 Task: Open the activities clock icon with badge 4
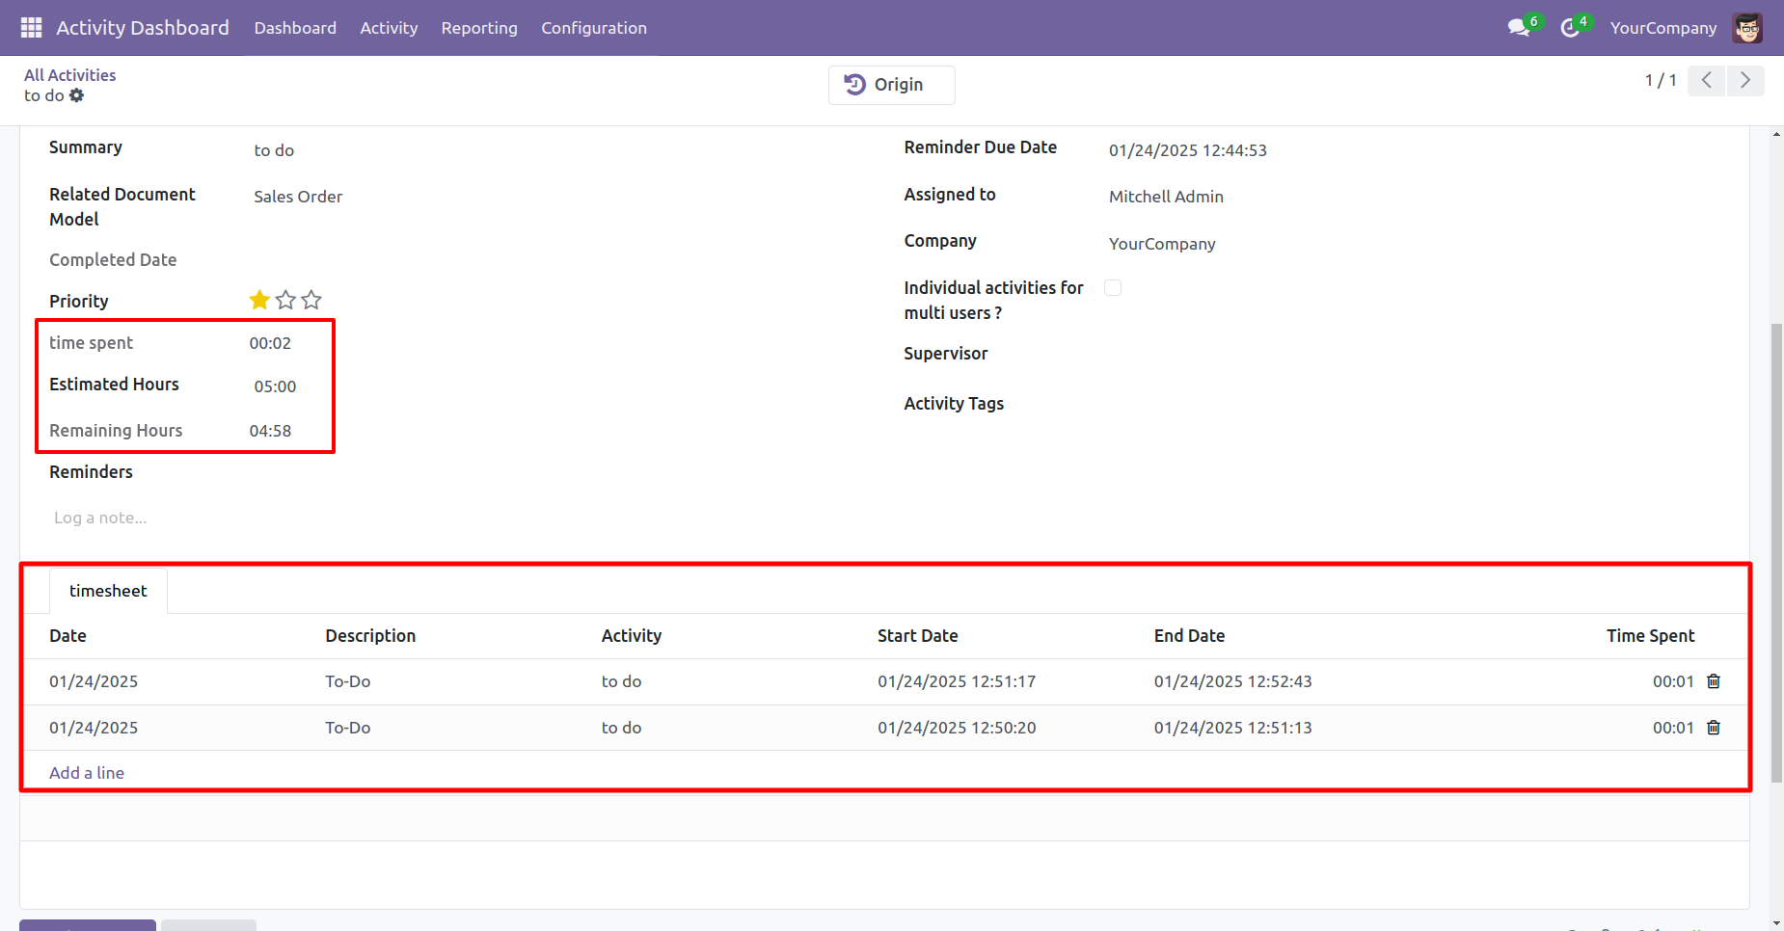1571,27
